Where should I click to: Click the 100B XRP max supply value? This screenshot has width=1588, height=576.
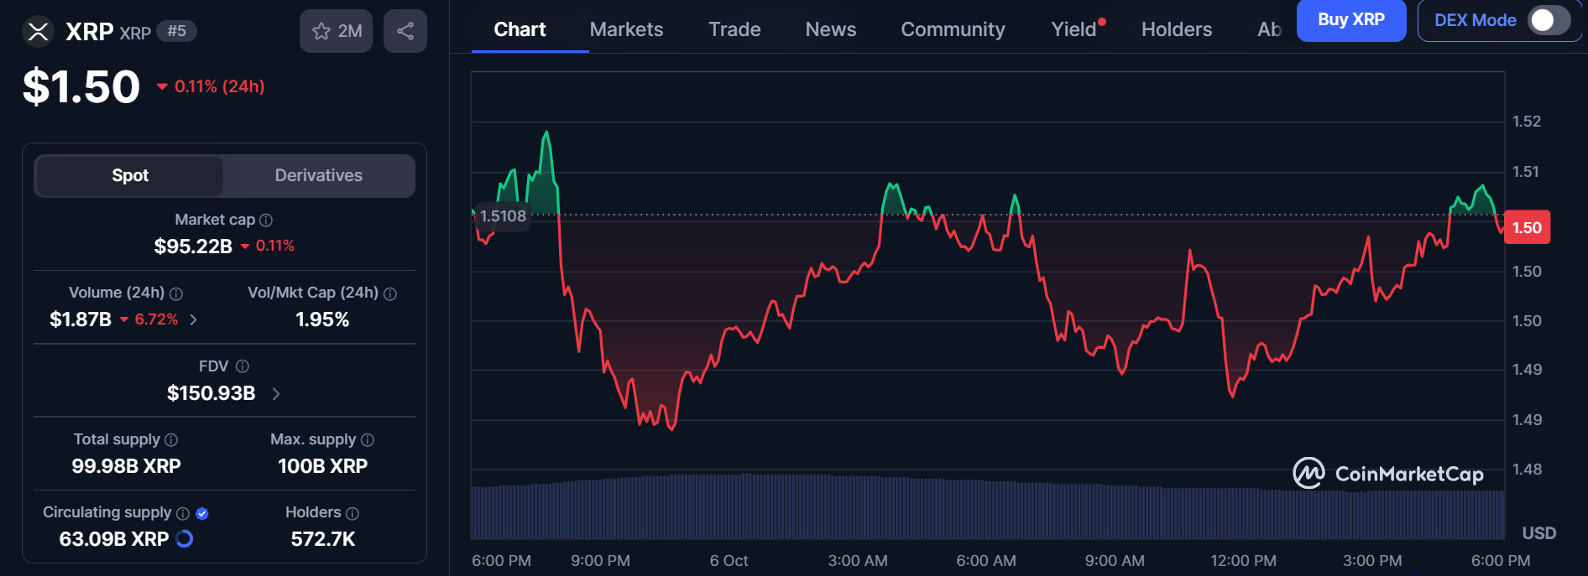[322, 466]
